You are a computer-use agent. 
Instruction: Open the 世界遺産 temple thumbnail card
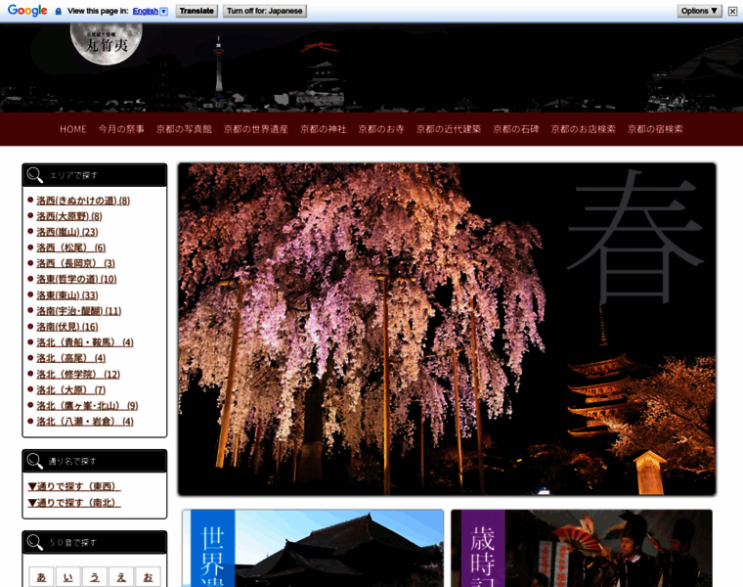pyautogui.click(x=313, y=549)
